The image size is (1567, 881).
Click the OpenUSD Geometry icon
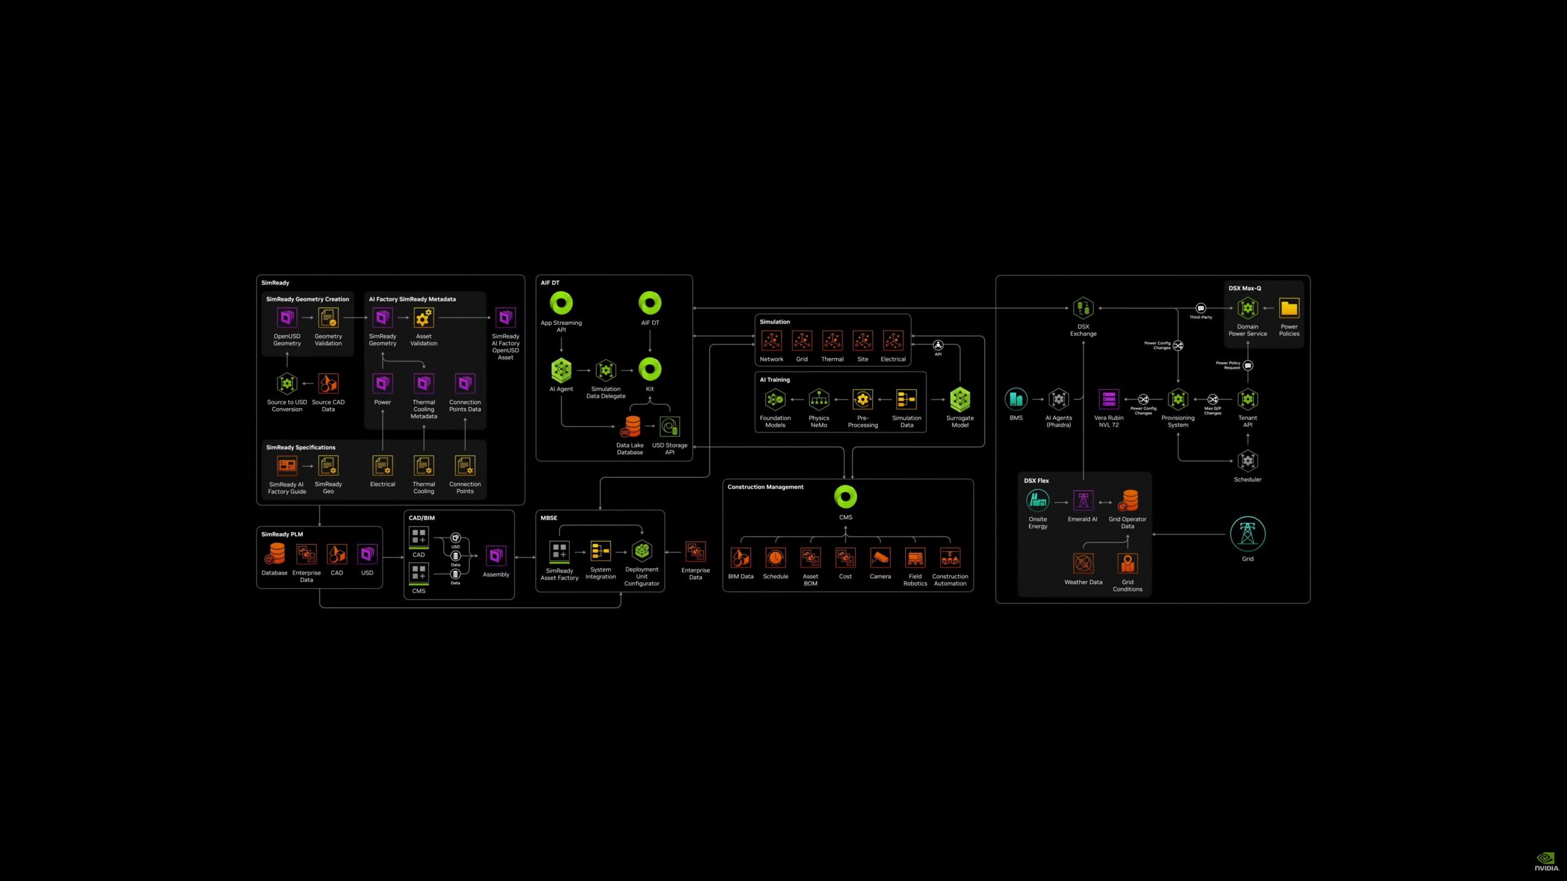[286, 318]
